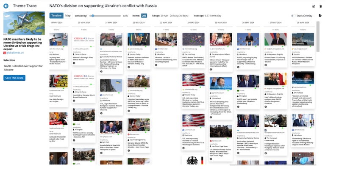Open sputnikglobe.com source link

(301, 49)
